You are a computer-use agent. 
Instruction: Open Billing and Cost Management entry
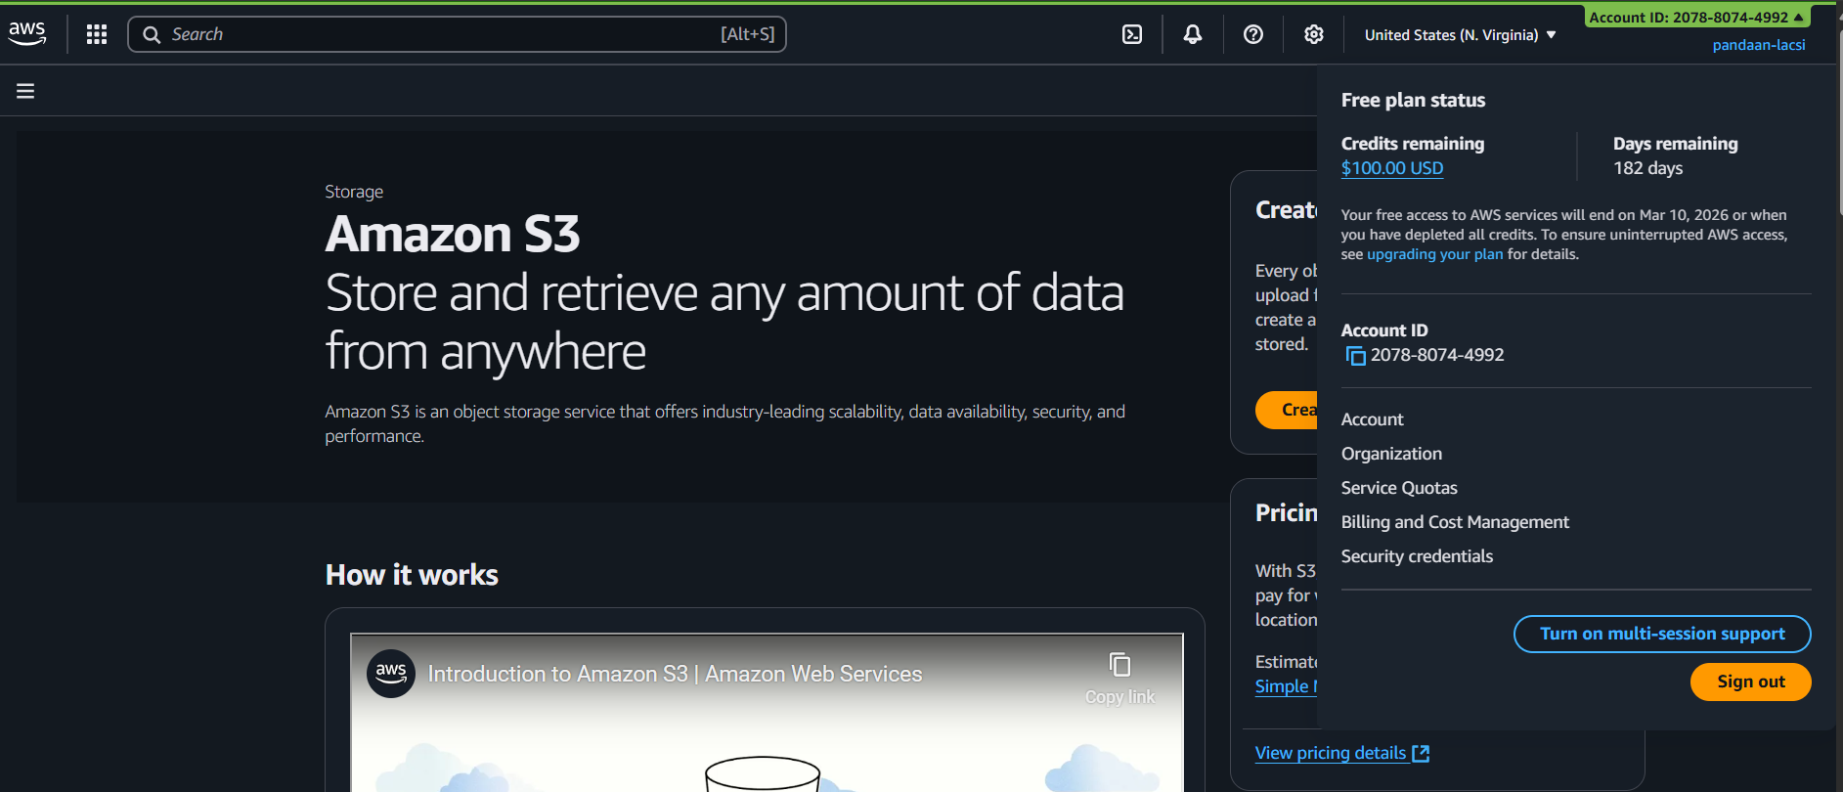[x=1455, y=522]
